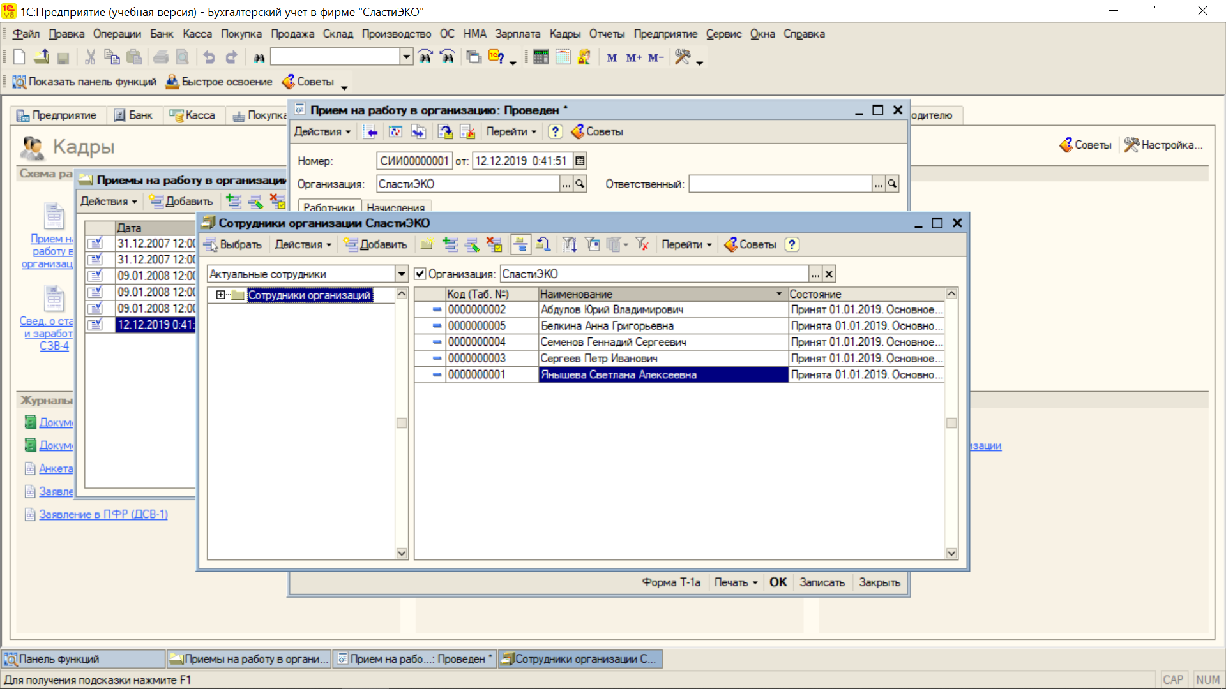Click the mark for deletion icon in employees toolbar
This screenshot has width=1226, height=689.
coord(494,244)
